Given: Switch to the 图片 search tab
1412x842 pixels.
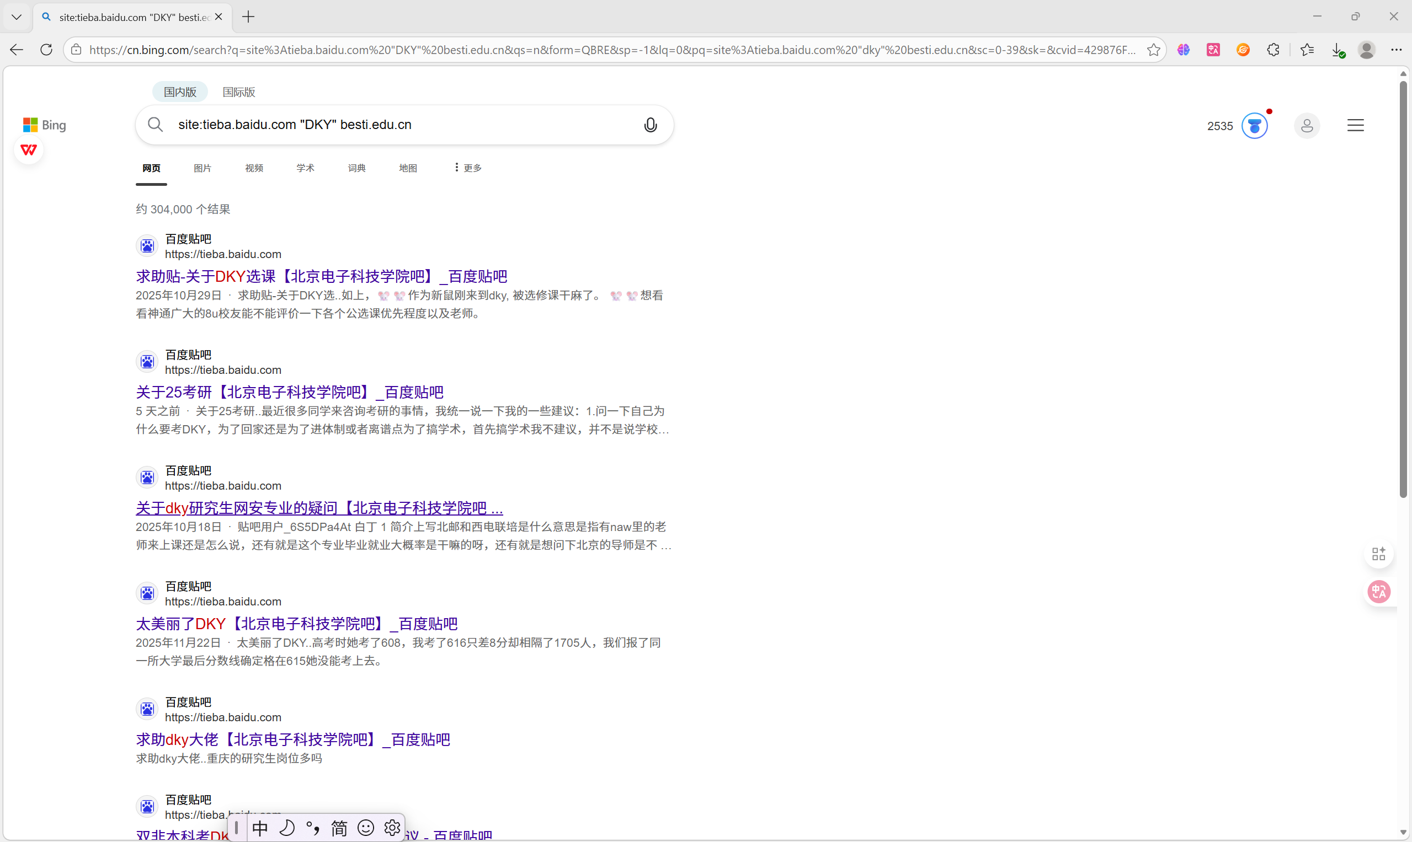Looking at the screenshot, I should (202, 168).
